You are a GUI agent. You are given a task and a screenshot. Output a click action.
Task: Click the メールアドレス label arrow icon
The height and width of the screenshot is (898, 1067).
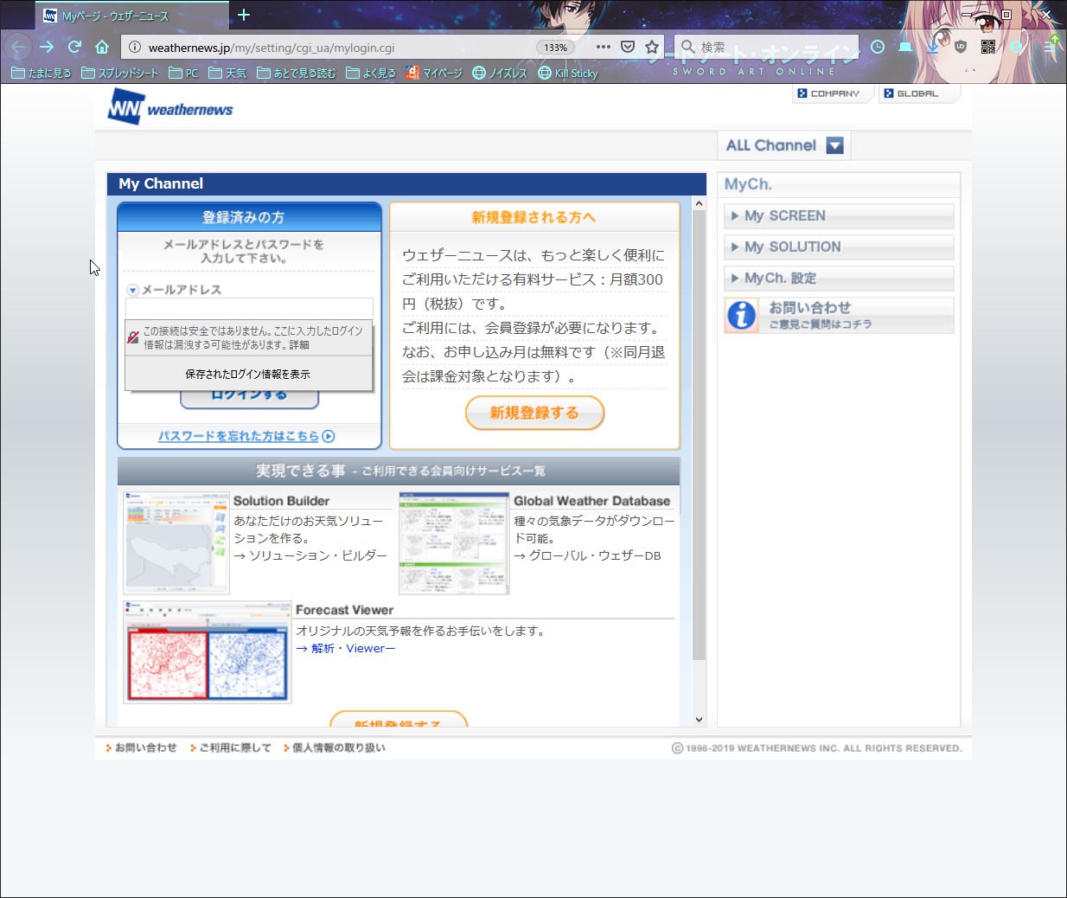coord(132,290)
